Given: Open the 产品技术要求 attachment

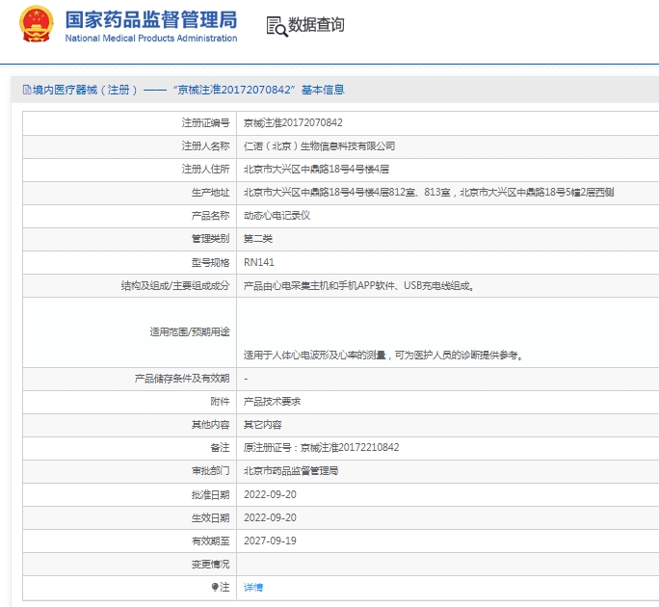Looking at the screenshot, I should click(272, 402).
